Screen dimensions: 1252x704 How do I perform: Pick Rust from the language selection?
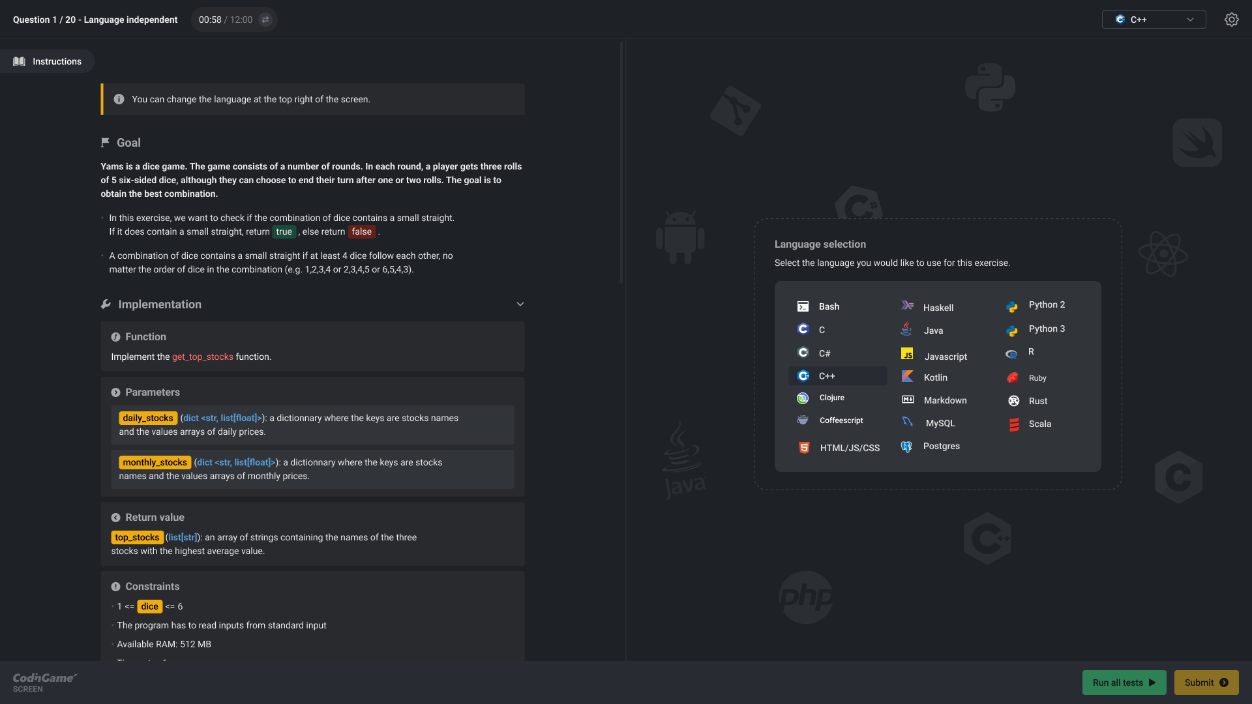click(x=1039, y=401)
